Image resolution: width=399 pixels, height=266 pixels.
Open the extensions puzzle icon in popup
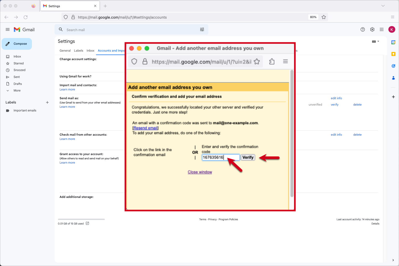272,61
